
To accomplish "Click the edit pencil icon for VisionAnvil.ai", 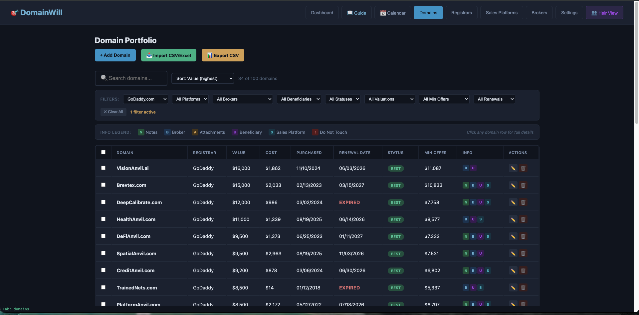I will [x=513, y=168].
